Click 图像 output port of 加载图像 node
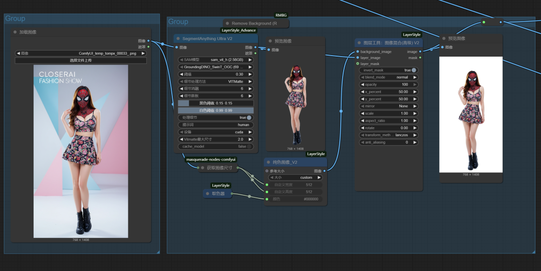This screenshot has height=271, width=541. click(148, 41)
